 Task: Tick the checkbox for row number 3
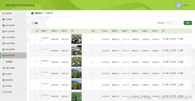click(32, 62)
